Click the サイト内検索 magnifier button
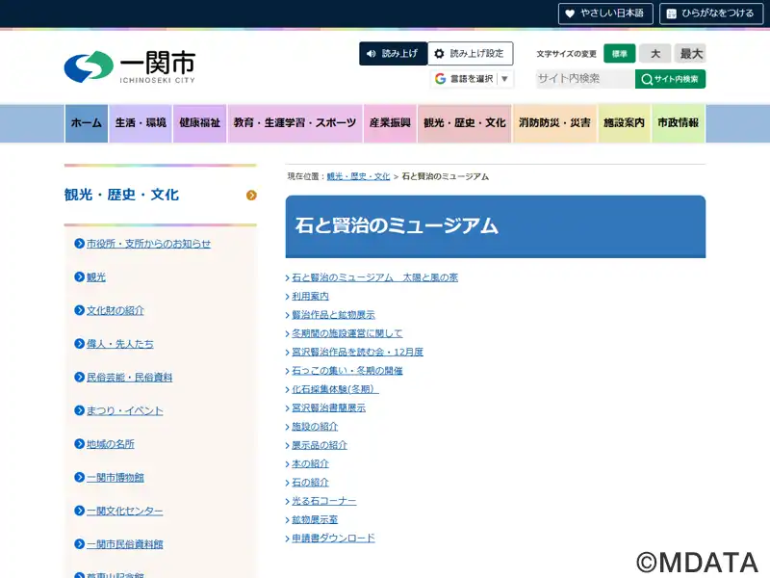770x578 pixels. pos(670,79)
